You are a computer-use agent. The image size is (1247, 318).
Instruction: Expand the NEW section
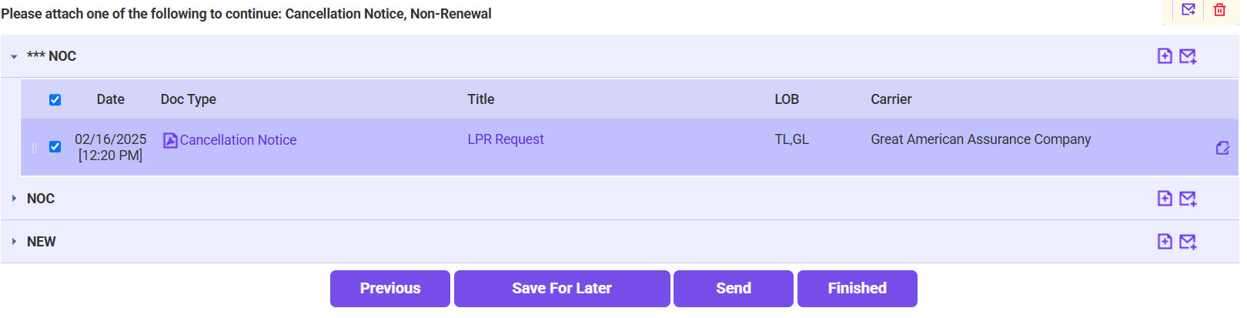[x=14, y=242]
